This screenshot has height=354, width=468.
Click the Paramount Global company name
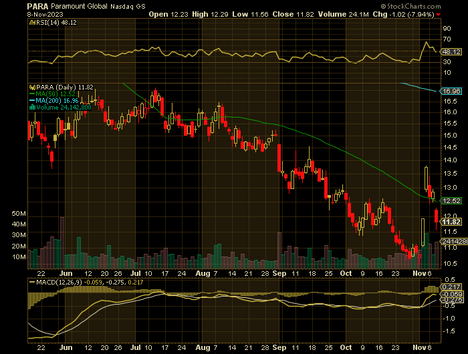79,6
